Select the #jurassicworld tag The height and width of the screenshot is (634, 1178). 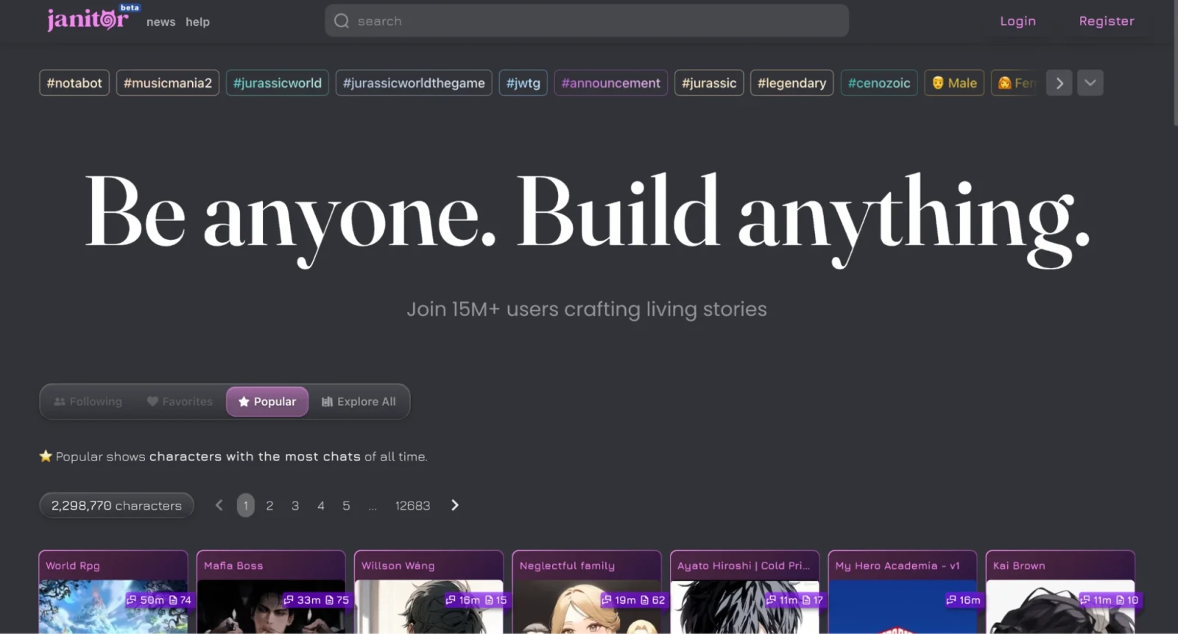278,83
